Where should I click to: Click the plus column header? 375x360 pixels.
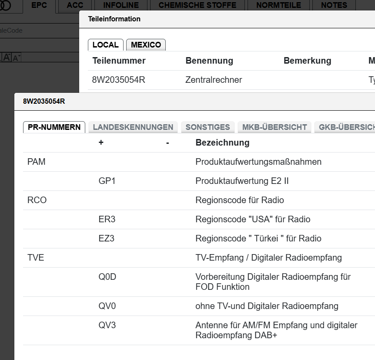pos(101,143)
